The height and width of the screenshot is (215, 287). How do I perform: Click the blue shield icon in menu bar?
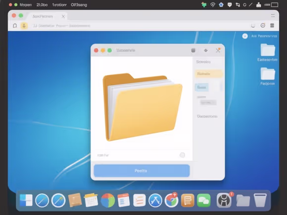221,4
